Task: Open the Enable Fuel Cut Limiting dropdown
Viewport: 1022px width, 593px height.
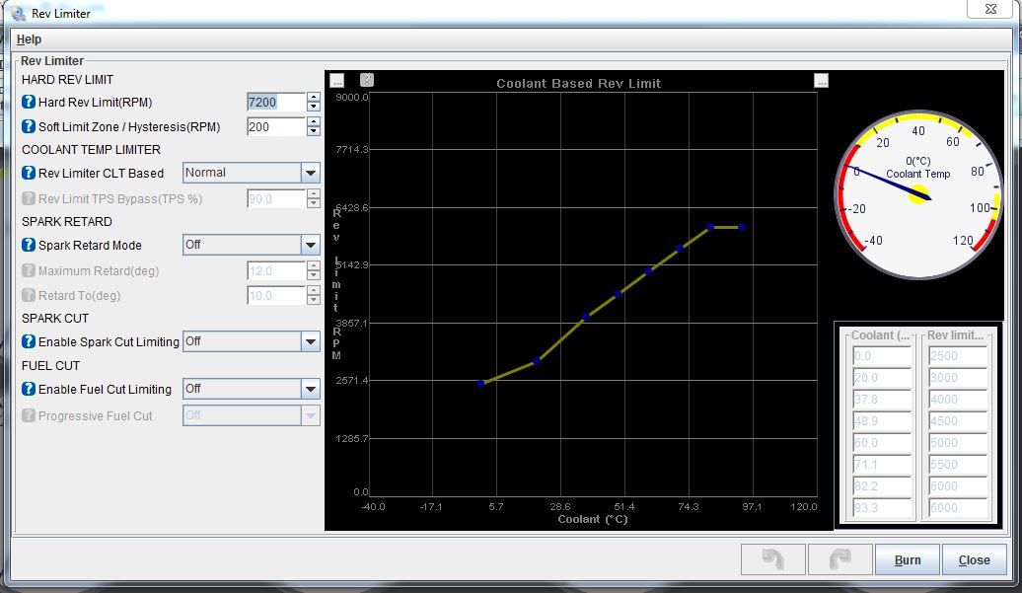Action: (310, 389)
